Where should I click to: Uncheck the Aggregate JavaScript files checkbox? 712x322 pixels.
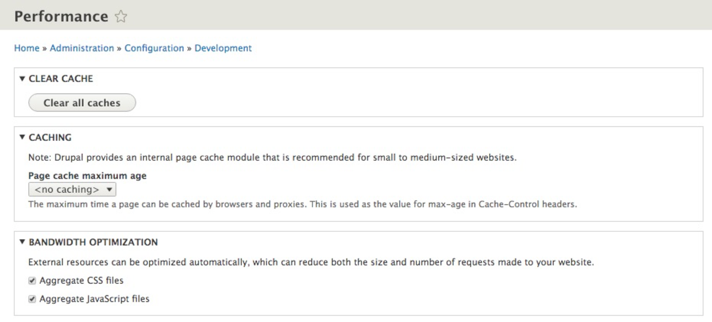tap(32, 299)
